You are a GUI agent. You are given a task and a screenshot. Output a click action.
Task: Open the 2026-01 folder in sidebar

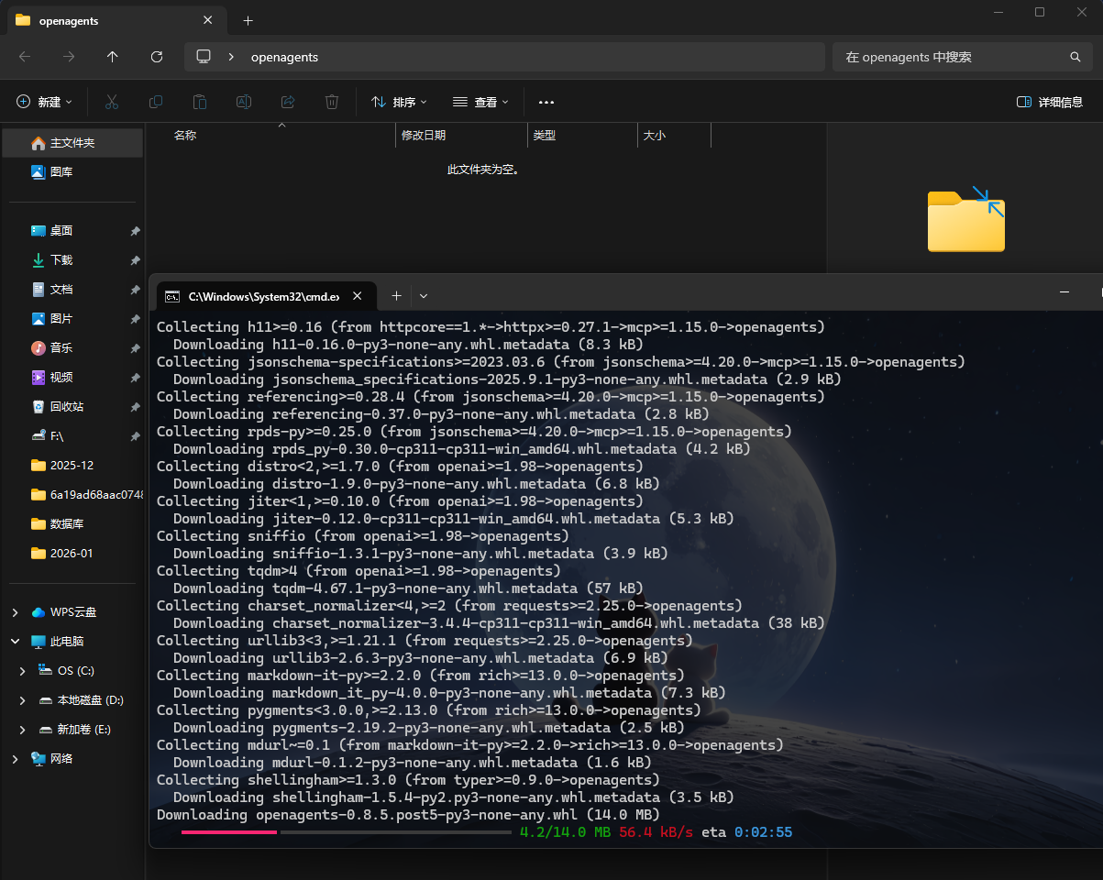pos(73,554)
